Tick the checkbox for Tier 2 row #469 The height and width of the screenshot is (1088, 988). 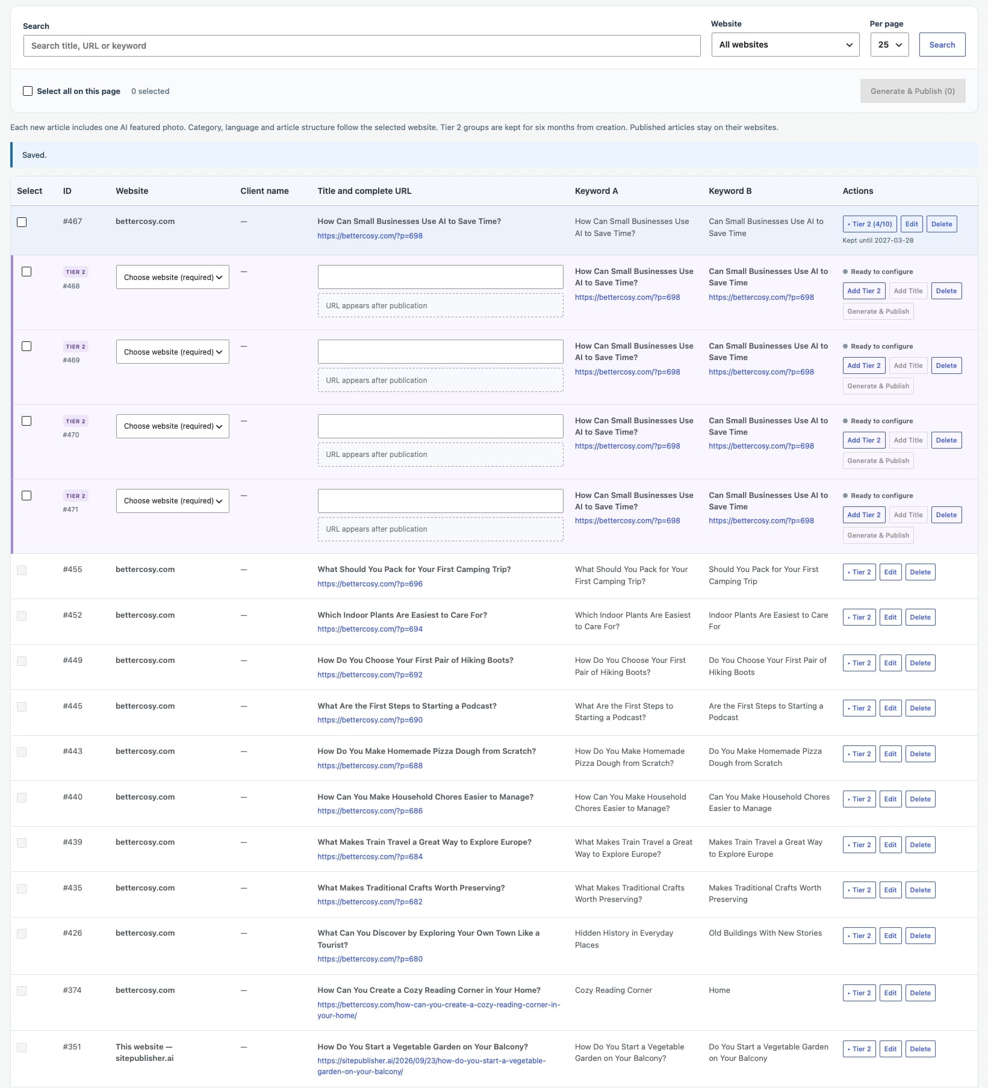click(x=26, y=346)
